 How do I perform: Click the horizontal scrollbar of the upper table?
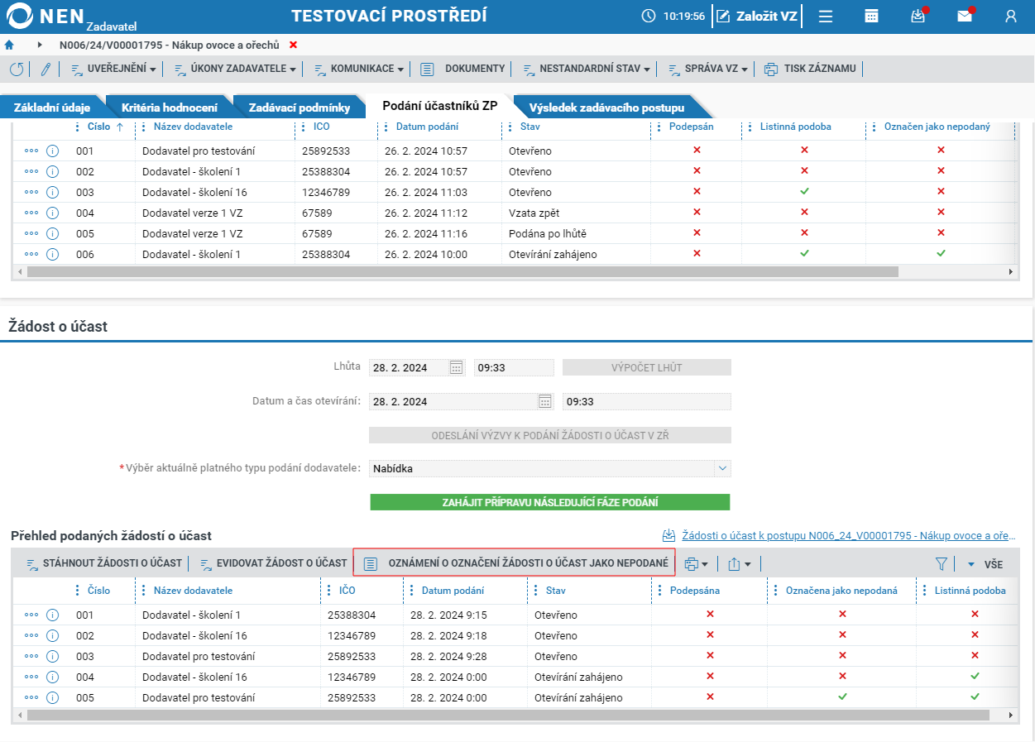(x=462, y=271)
